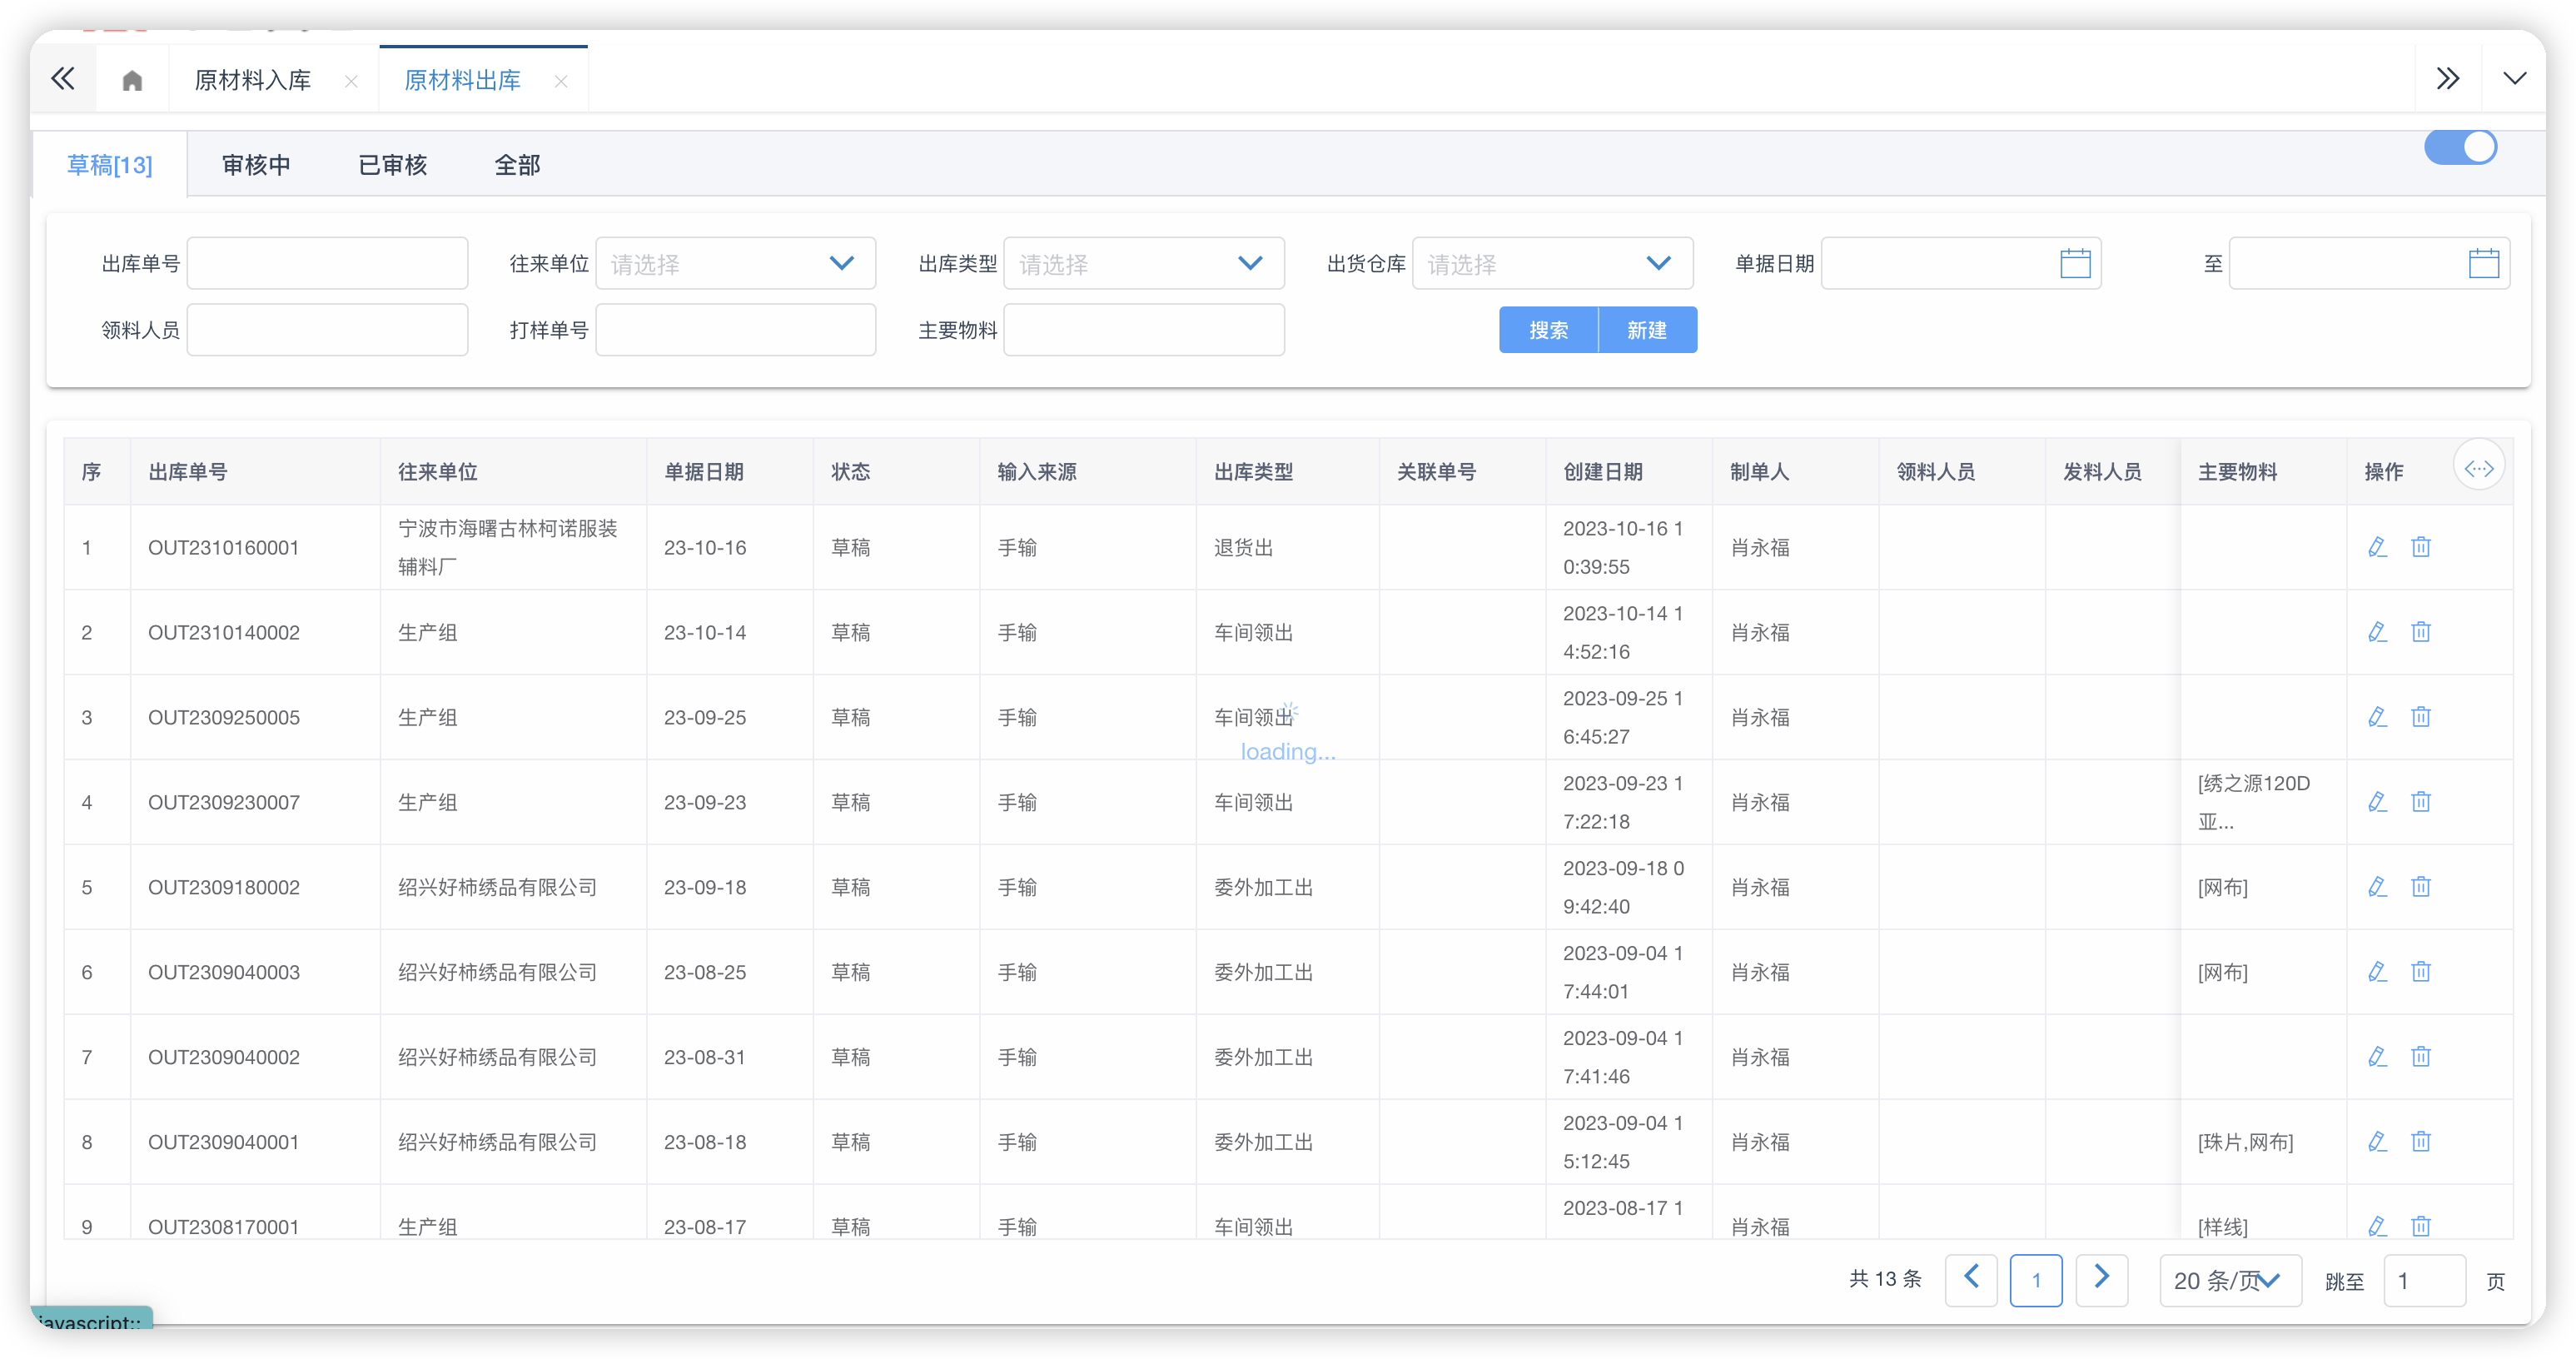2576x1359 pixels.
Task: Open the 已审核 status tab
Action: (x=393, y=165)
